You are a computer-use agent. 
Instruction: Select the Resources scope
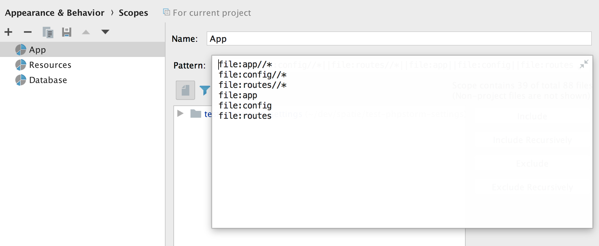pyautogui.click(x=50, y=65)
